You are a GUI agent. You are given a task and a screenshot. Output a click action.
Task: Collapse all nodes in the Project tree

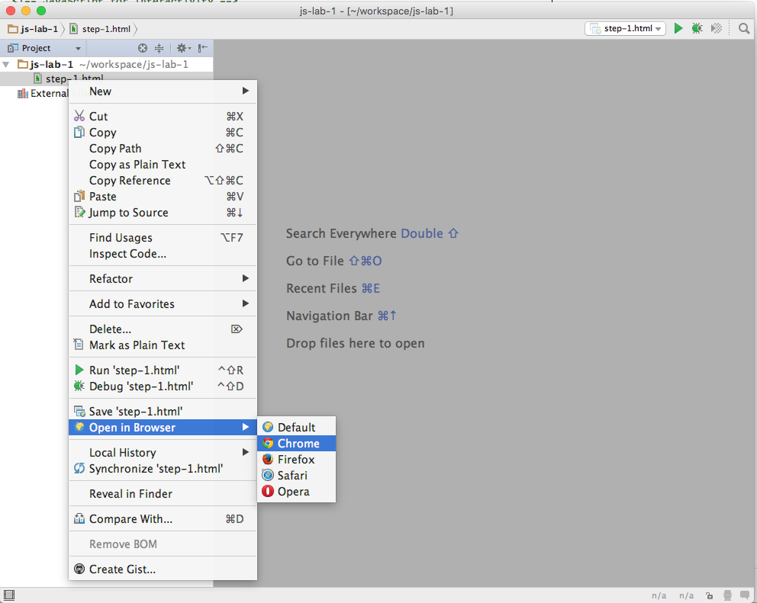[x=159, y=49]
